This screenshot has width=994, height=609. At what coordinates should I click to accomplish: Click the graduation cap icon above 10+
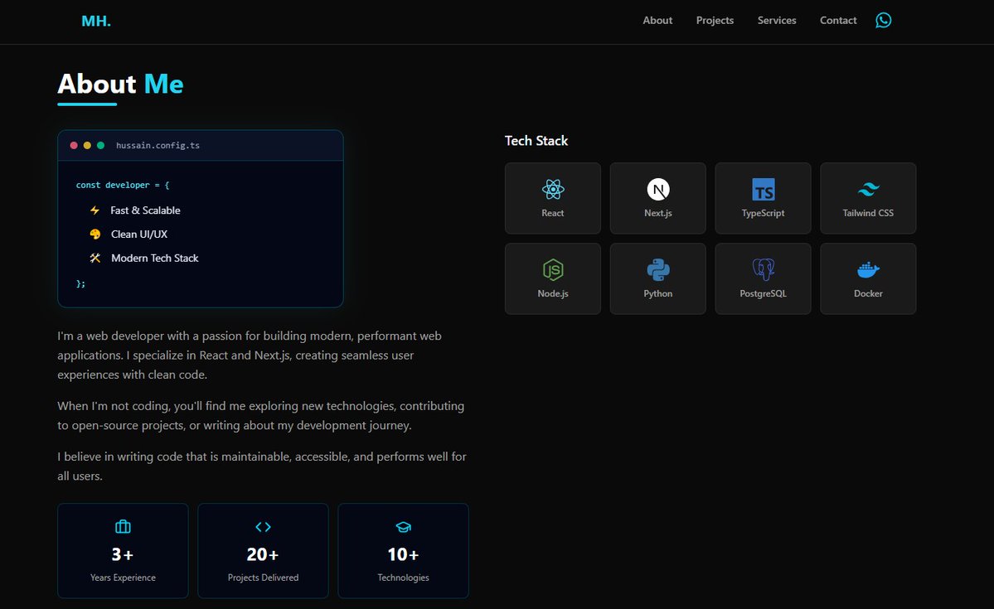[403, 527]
